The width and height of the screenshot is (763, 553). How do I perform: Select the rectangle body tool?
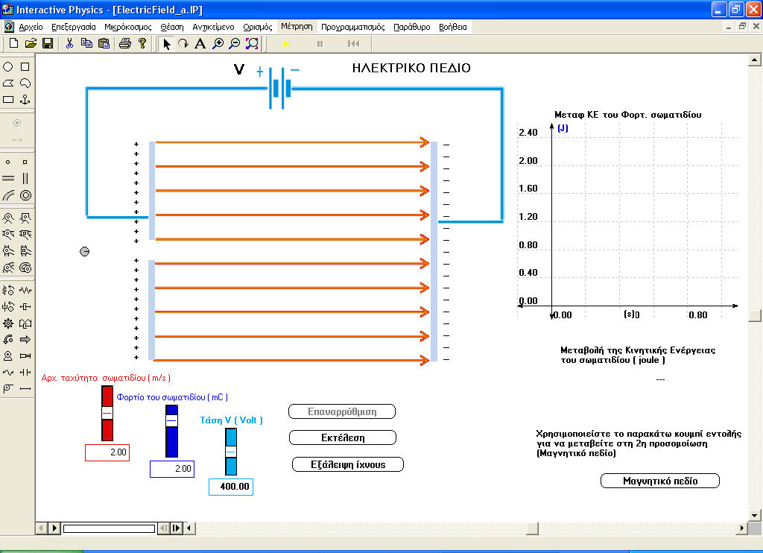coord(8,100)
